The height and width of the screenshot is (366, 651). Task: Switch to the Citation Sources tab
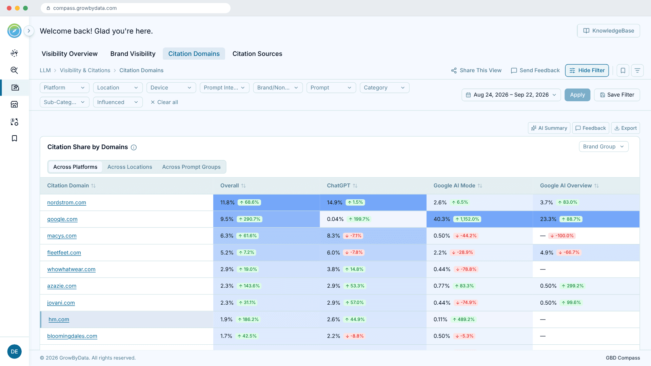(257, 54)
